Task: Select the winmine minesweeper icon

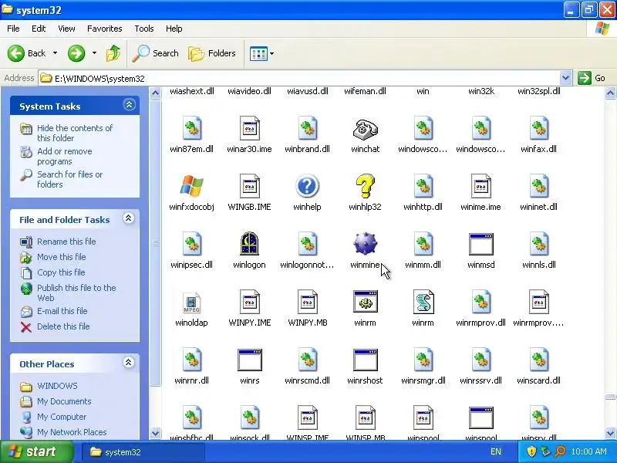Action: pos(365,244)
